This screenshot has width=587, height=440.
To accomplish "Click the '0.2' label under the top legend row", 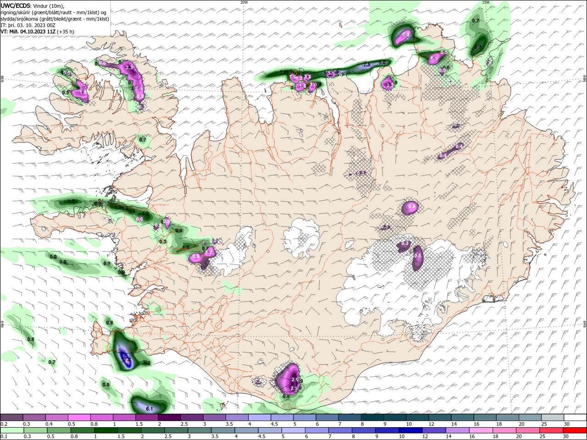I will point(3,424).
